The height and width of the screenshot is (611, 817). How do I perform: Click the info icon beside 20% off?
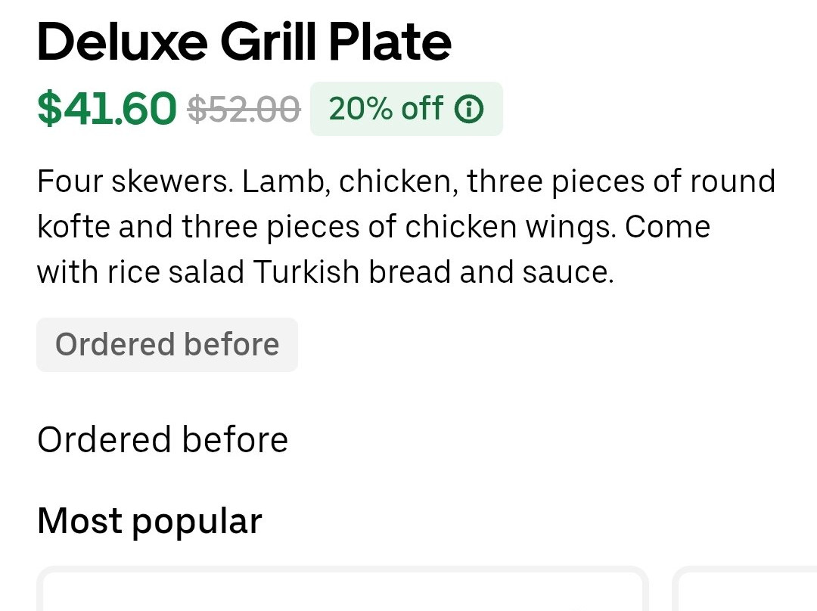[468, 110]
